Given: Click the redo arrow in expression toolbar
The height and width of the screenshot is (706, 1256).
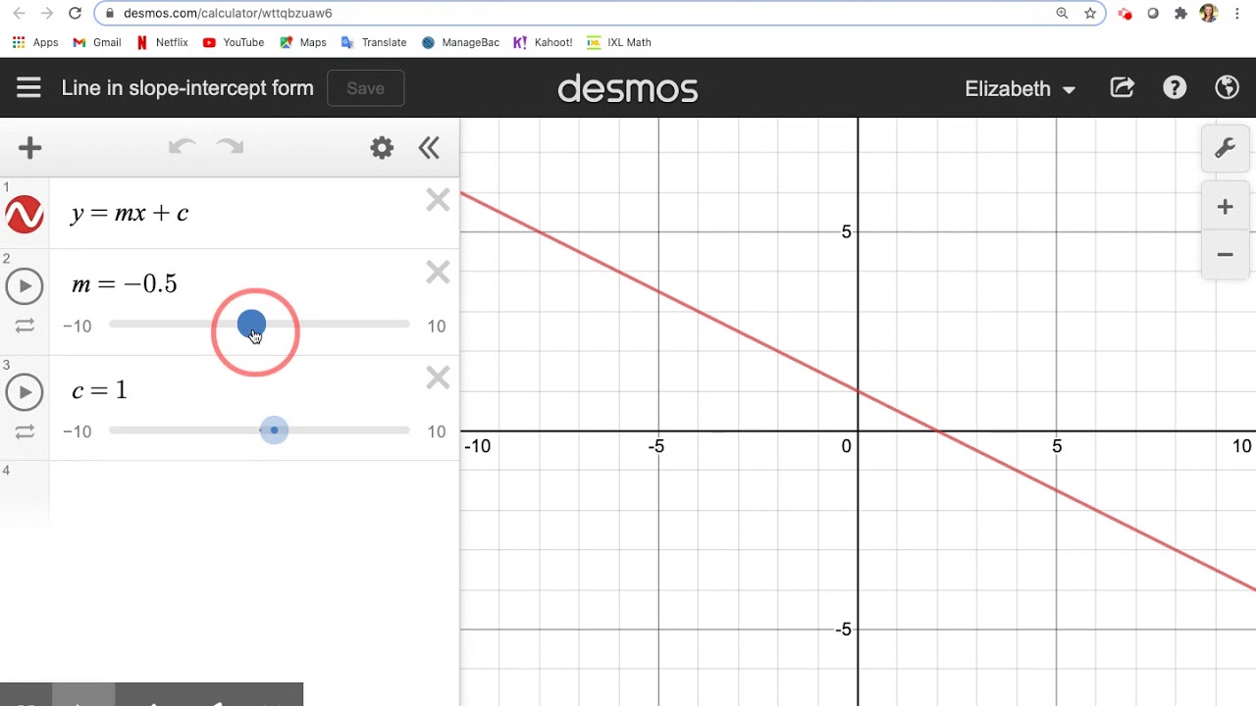Looking at the screenshot, I should click(230, 147).
